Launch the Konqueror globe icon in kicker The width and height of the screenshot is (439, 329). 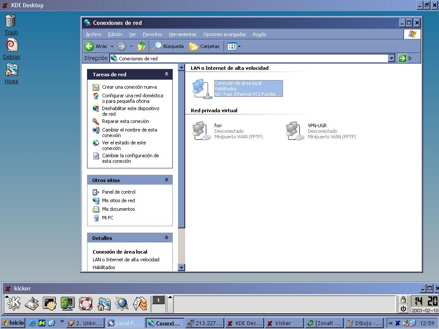tap(122, 304)
